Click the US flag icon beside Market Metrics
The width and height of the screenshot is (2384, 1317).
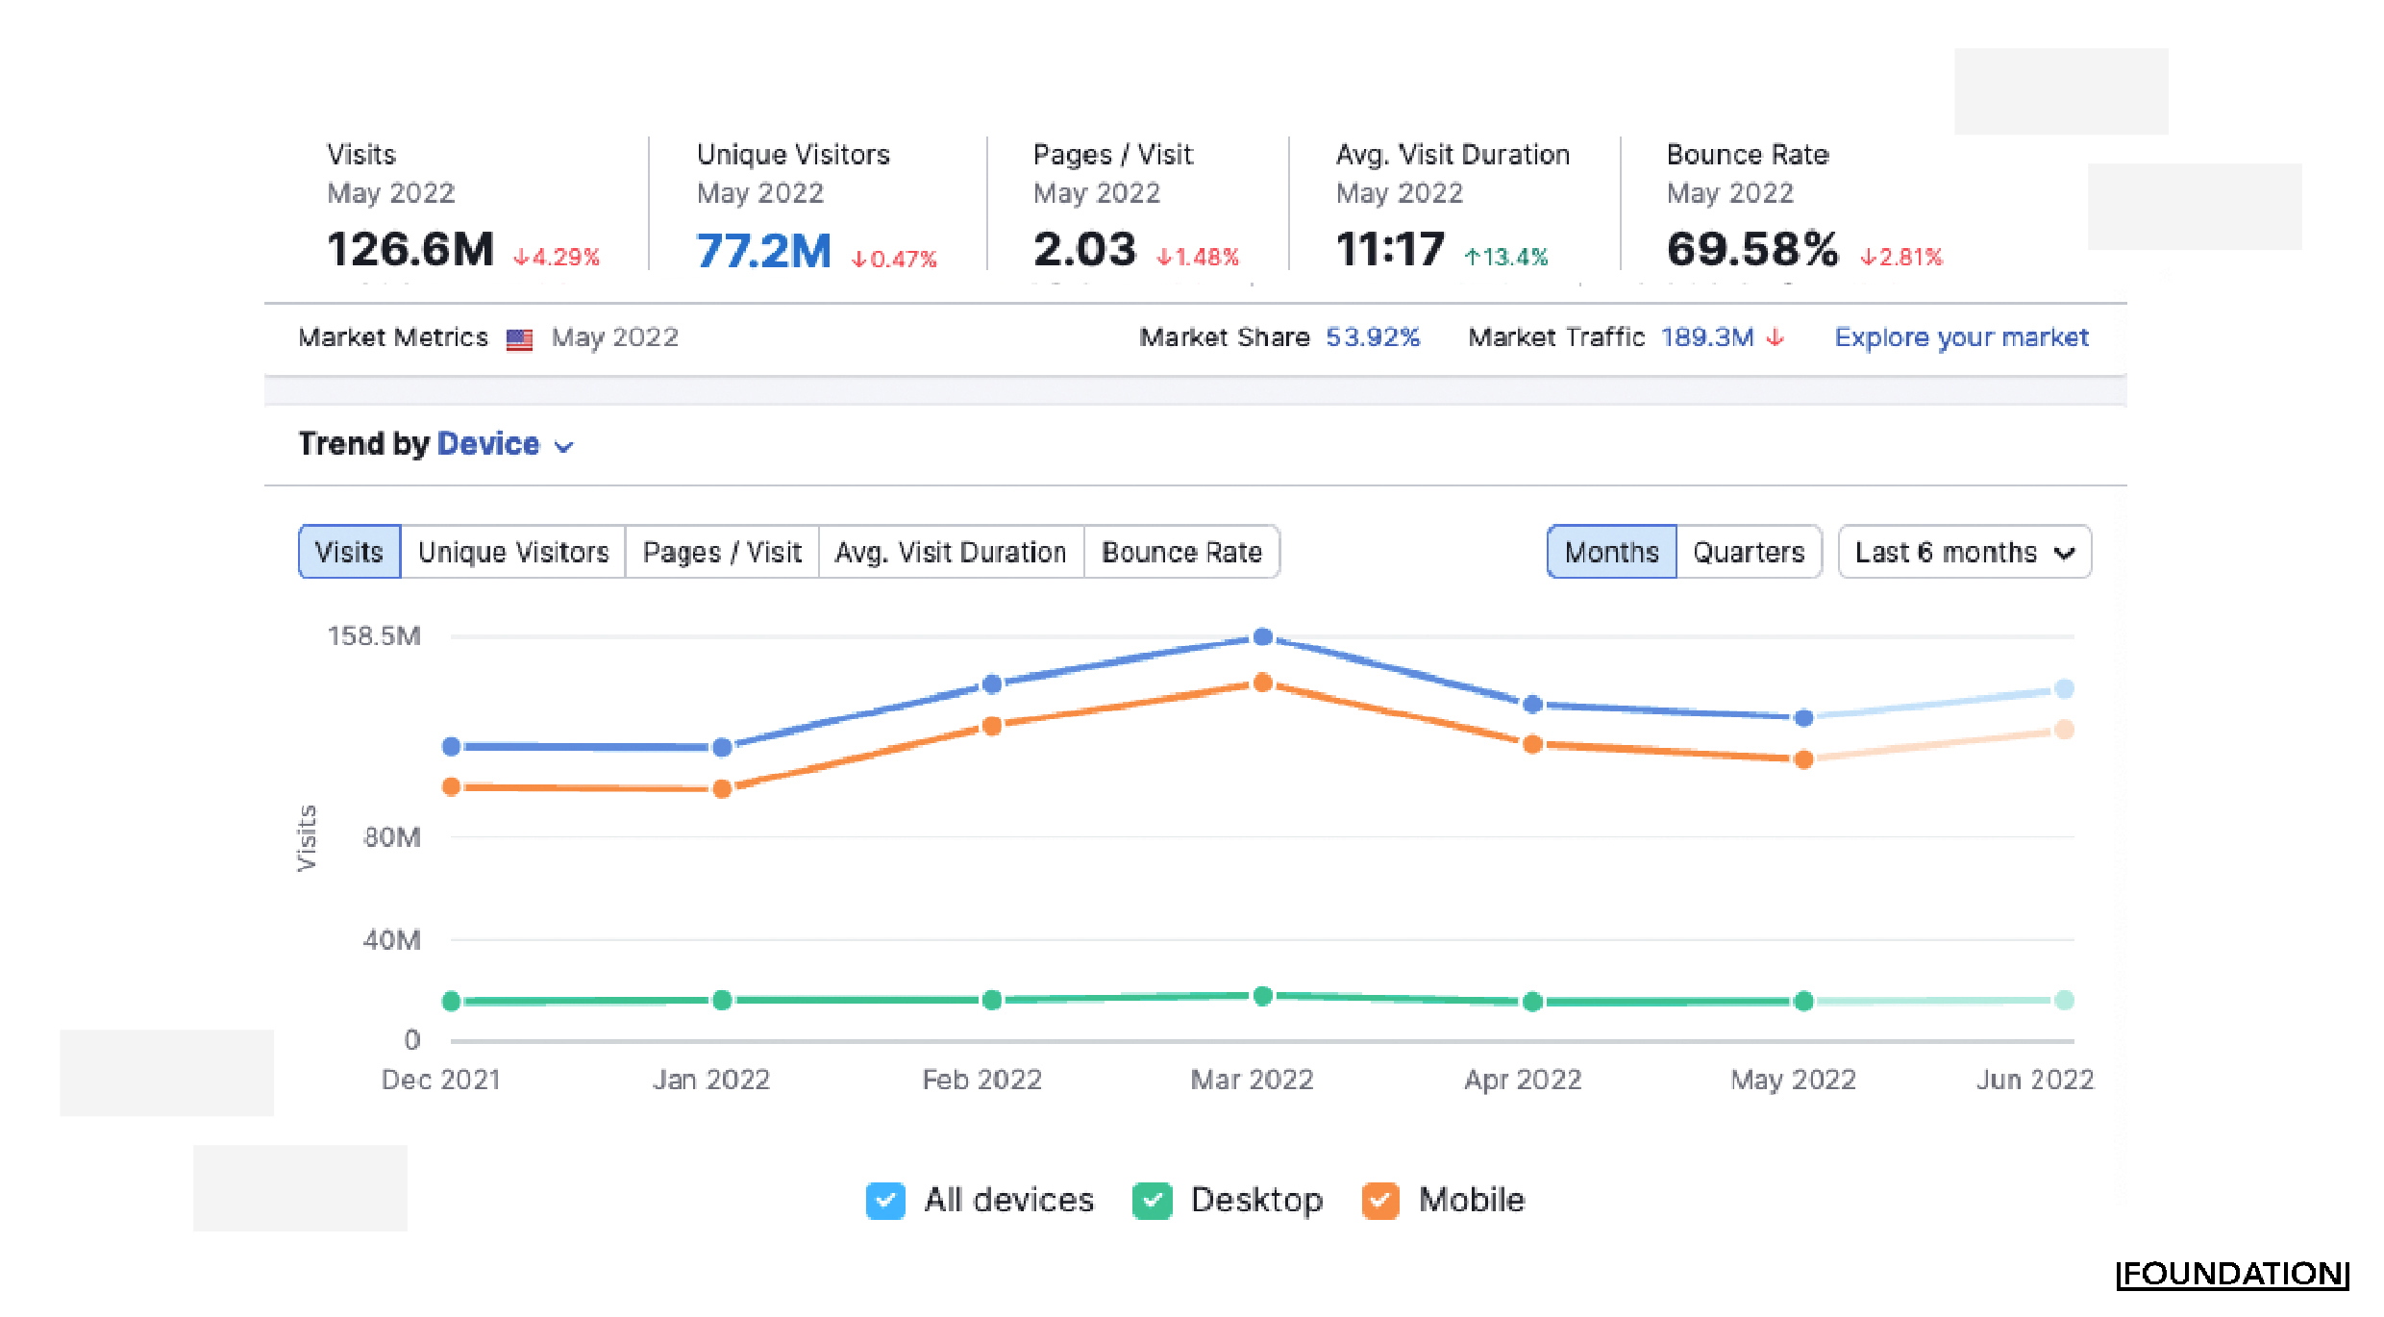pyautogui.click(x=519, y=339)
